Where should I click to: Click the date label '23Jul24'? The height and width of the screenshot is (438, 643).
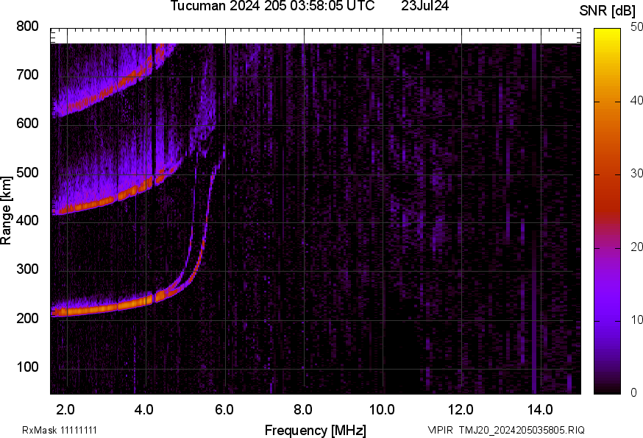(x=424, y=6)
